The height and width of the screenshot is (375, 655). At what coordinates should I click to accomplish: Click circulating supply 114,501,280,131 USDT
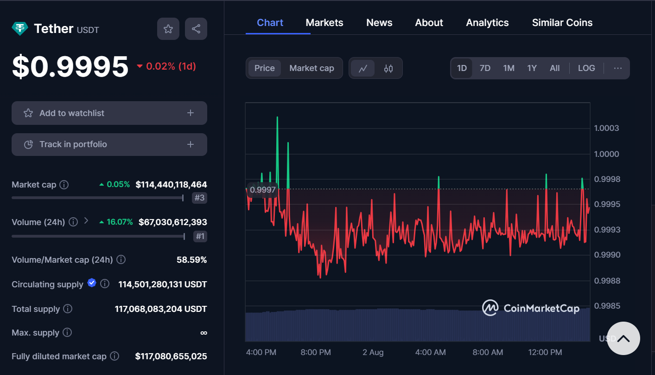pyautogui.click(x=163, y=284)
